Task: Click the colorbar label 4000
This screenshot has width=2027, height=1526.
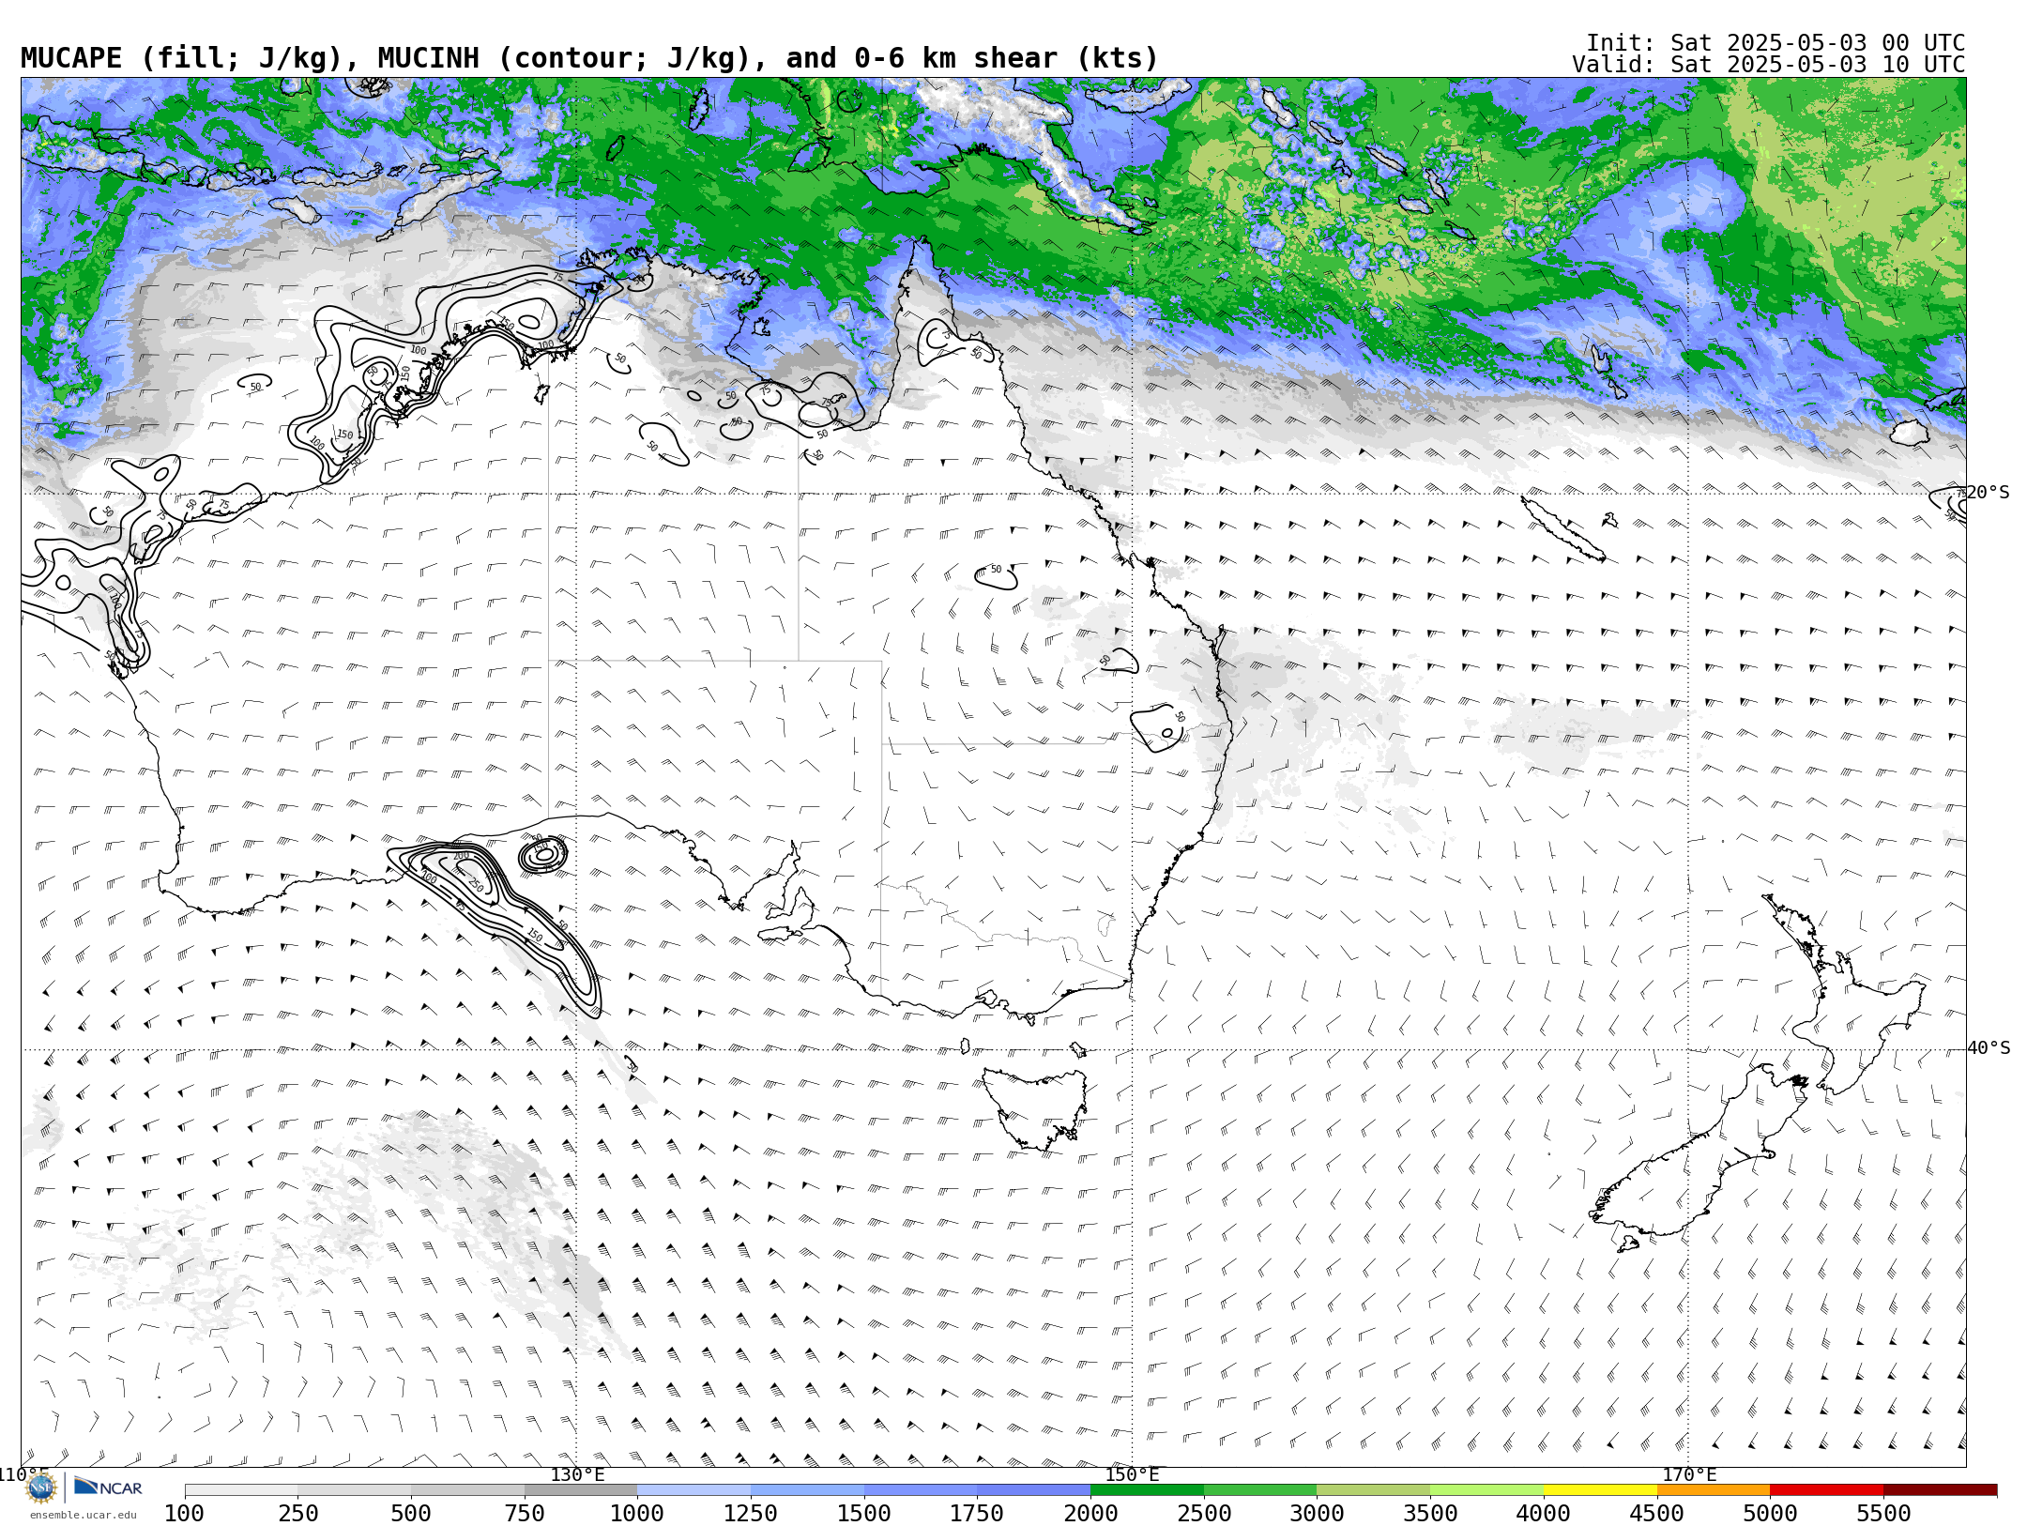Action: pos(1544,1514)
